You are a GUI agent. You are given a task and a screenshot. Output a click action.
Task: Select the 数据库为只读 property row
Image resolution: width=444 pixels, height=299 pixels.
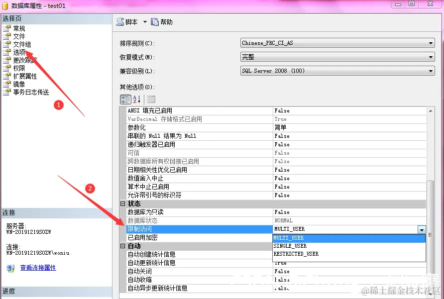click(x=276, y=212)
